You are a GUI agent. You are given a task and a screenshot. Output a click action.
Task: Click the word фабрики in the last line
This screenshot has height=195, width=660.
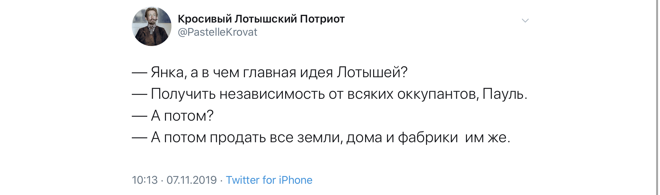[428, 137]
